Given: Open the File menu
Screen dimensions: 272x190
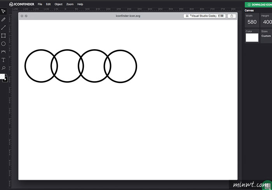Looking at the screenshot, I should (x=40, y=4).
